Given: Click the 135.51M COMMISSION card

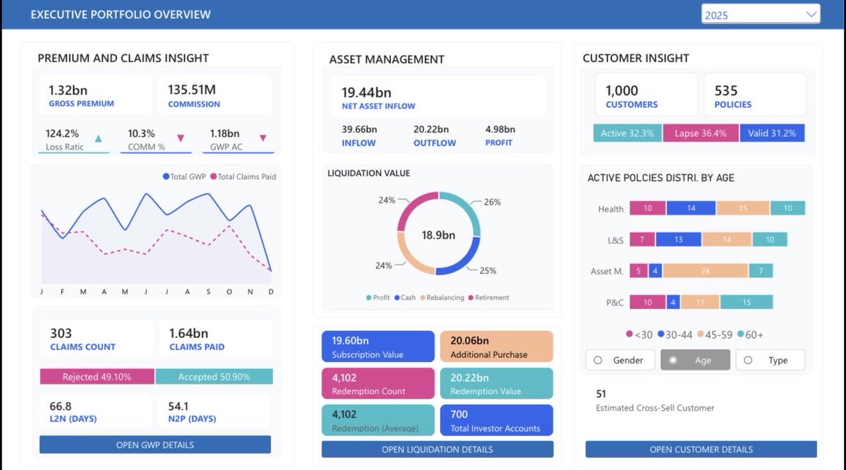Looking at the screenshot, I should (214, 95).
